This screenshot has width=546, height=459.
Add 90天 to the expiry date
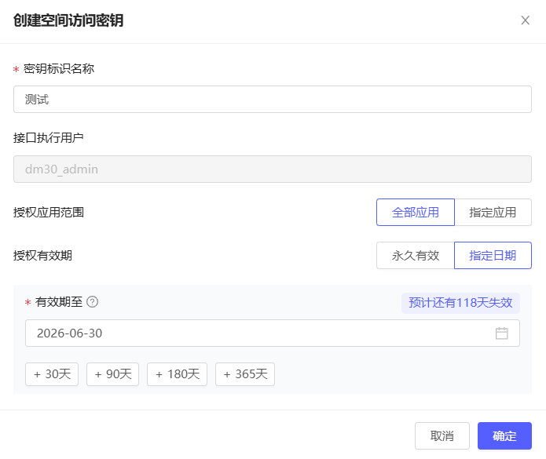point(112,374)
